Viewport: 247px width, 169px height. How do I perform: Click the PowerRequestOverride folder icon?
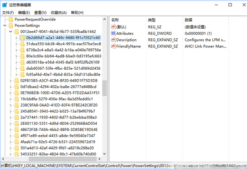[11, 20]
